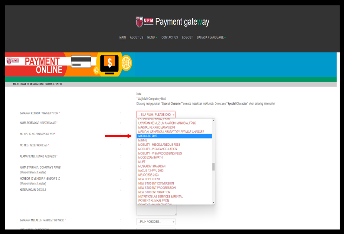Open the Payment Method PILIH / CHOOSE dropdown

[x=156, y=222]
